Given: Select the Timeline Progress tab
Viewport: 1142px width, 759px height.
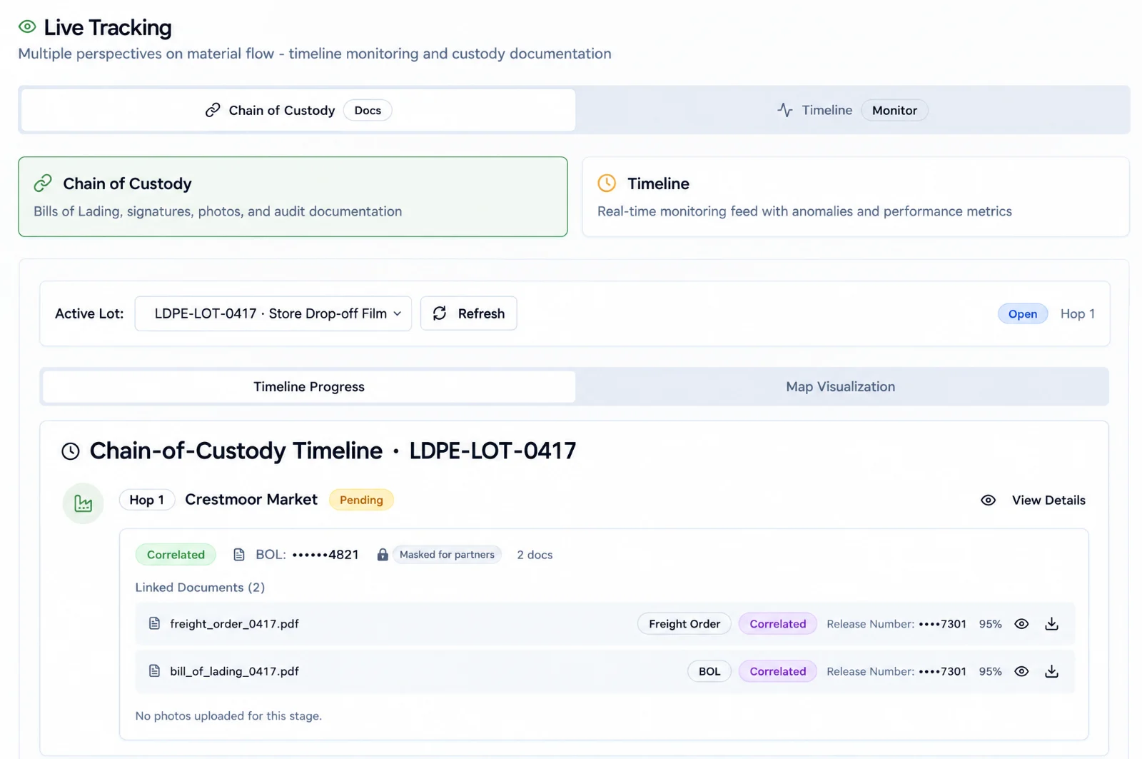Looking at the screenshot, I should coord(309,386).
